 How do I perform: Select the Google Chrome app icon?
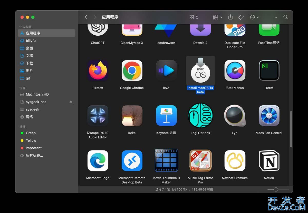pos(132,70)
